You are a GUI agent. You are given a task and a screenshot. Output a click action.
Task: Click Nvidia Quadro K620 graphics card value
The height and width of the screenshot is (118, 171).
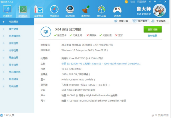[x=78, y=80]
